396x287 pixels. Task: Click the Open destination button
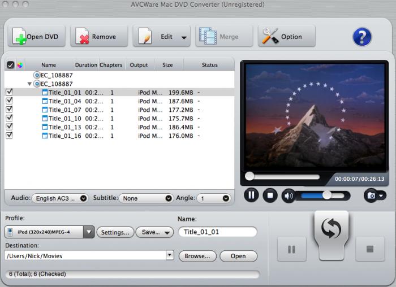pyautogui.click(x=238, y=256)
